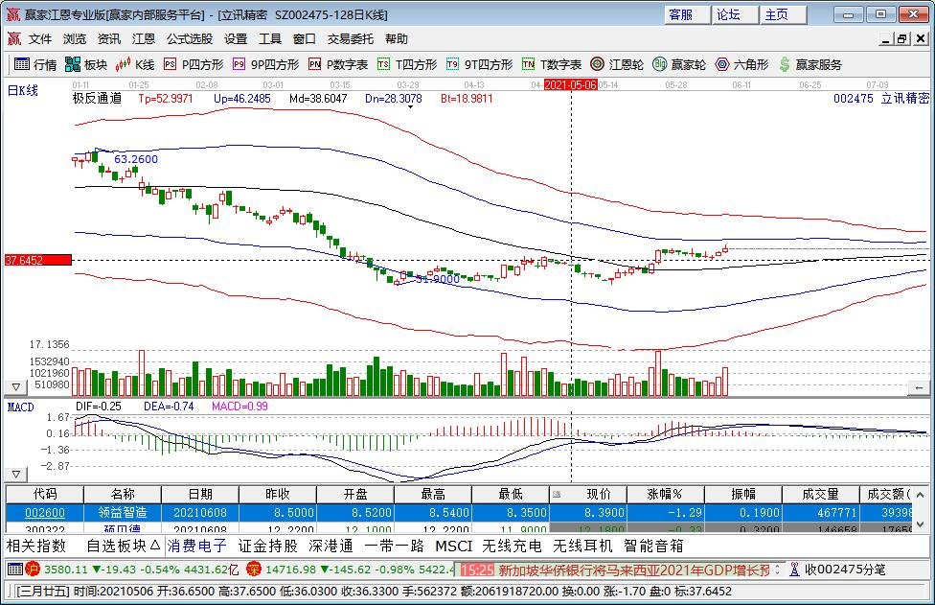Click the status bar grid icon
This screenshot has width=935, height=605.
tap(15, 570)
